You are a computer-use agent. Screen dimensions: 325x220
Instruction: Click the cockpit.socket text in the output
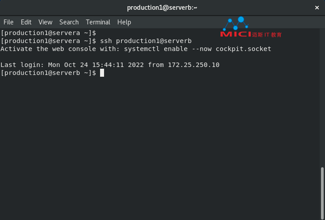(244, 49)
